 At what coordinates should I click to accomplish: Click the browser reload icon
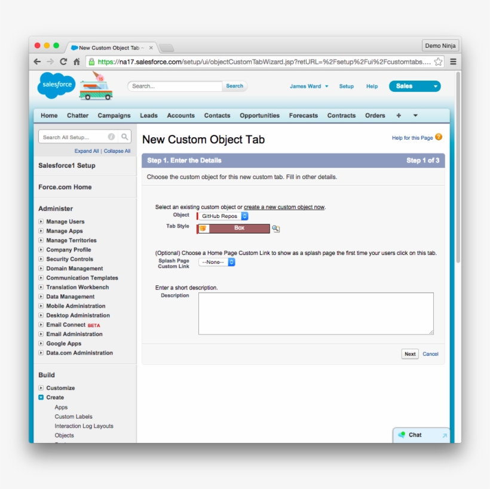pos(63,61)
